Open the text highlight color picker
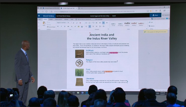This screenshot has width=186, height=107. pyautogui.click(x=79, y=26)
